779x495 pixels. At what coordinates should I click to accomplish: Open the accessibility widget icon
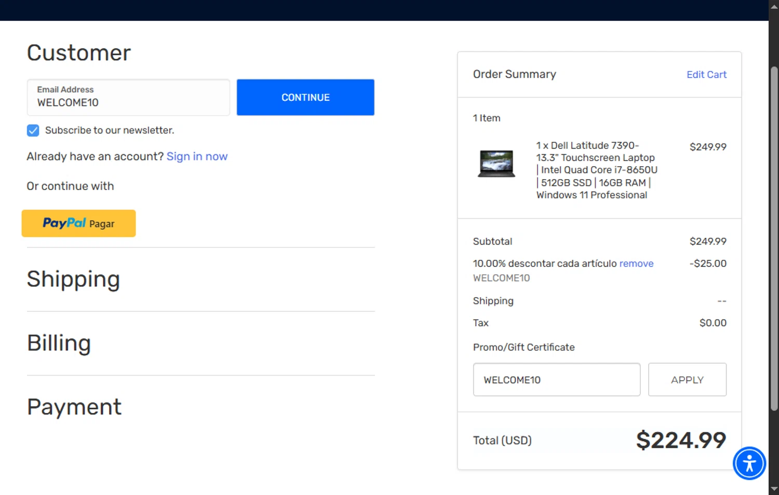749,463
